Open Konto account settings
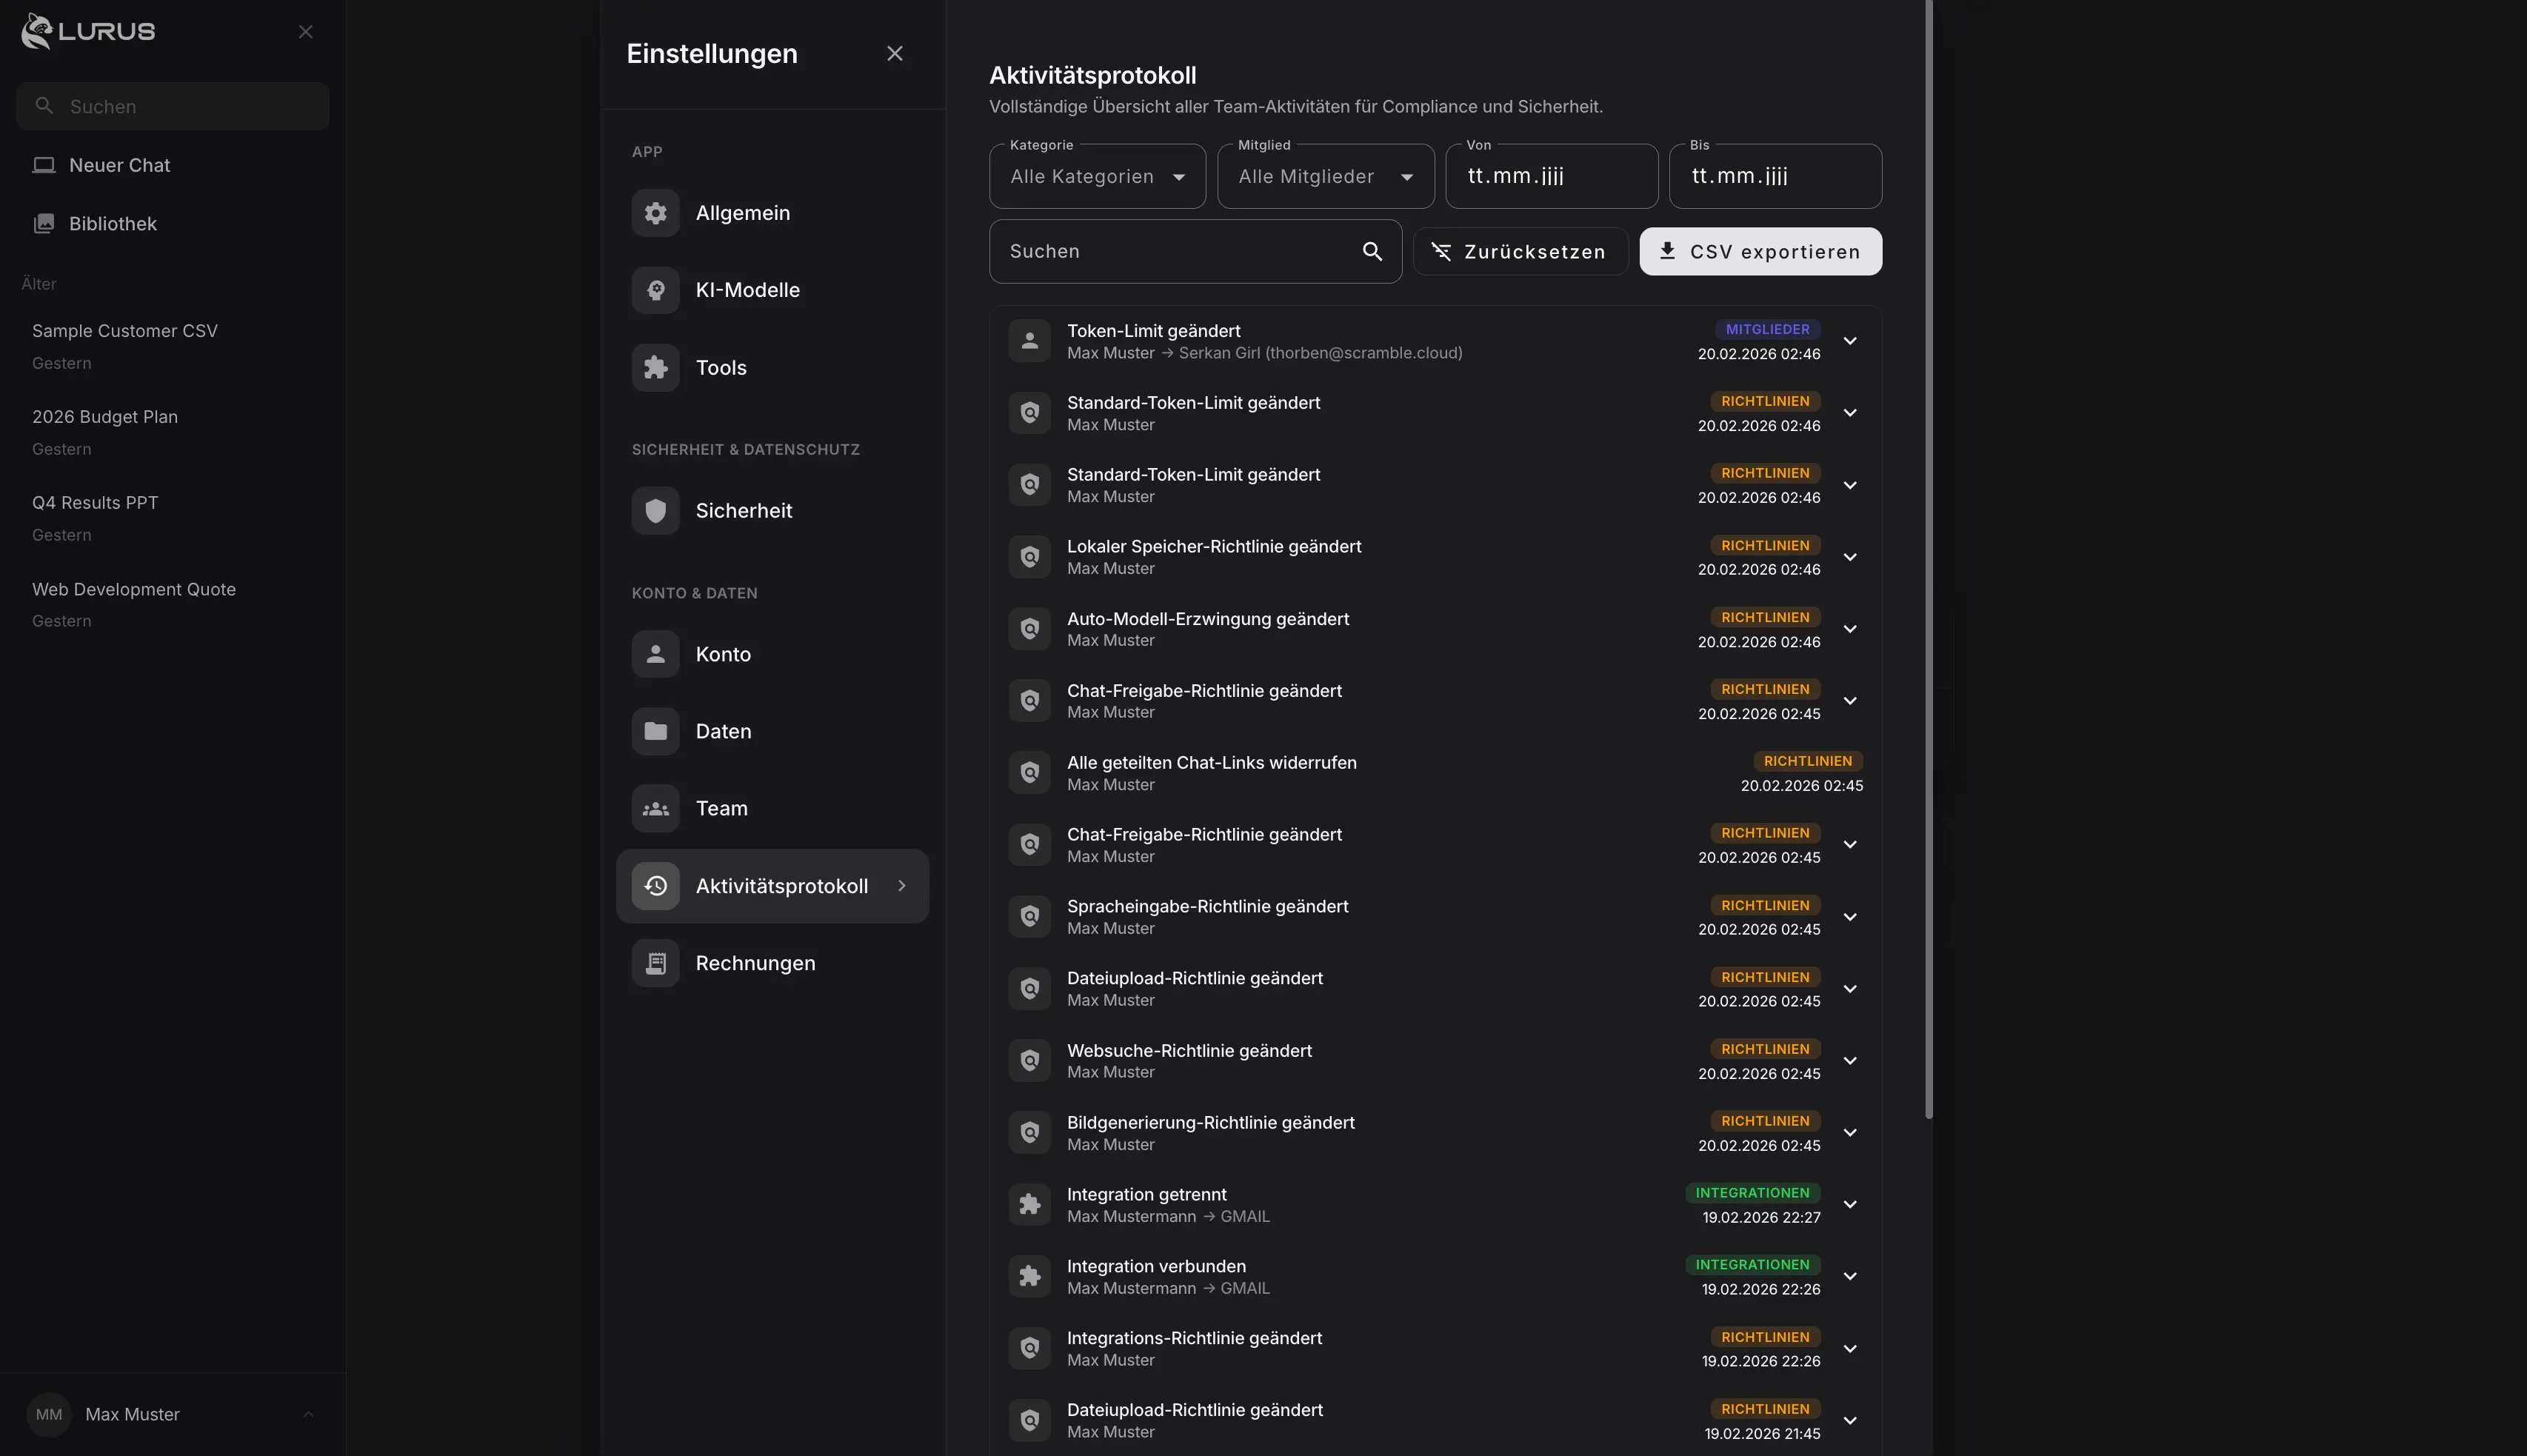 tap(723, 654)
